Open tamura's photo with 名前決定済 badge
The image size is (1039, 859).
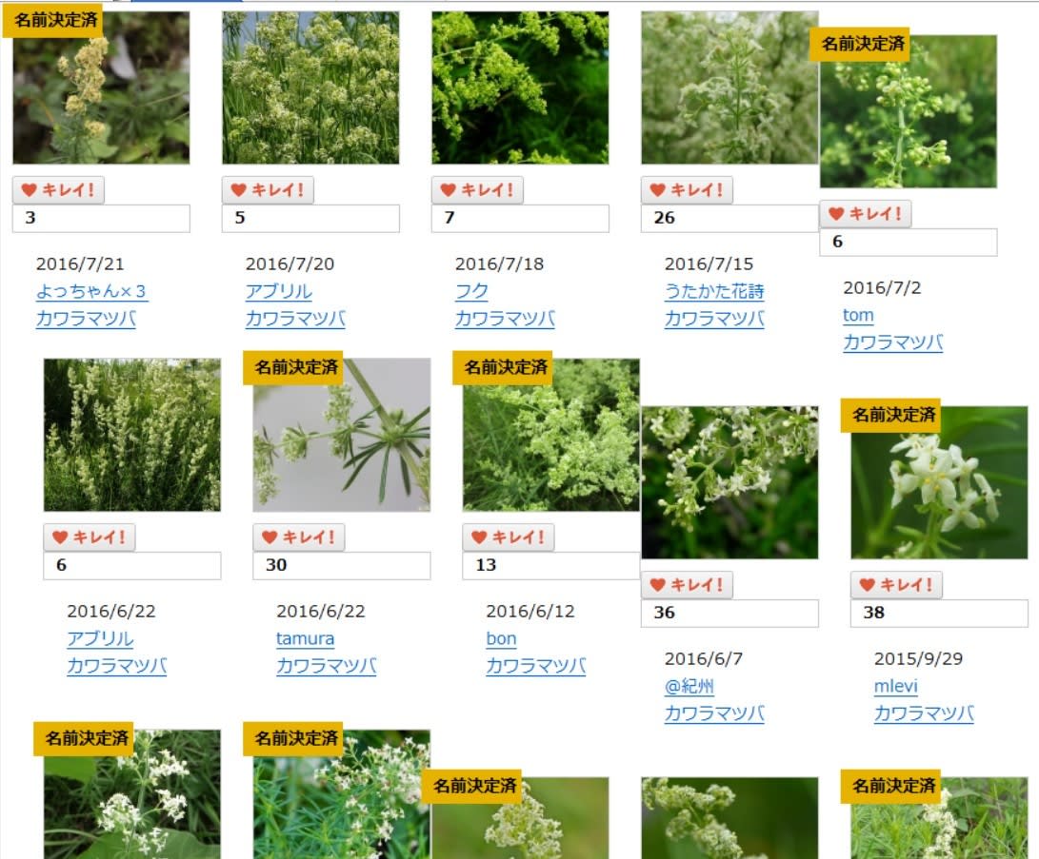342,435
